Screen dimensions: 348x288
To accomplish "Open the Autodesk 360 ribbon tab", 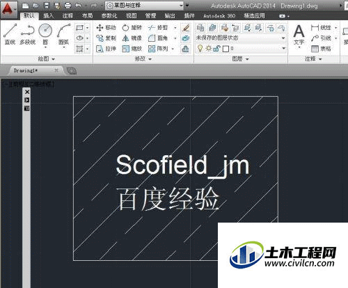I will pos(219,16).
